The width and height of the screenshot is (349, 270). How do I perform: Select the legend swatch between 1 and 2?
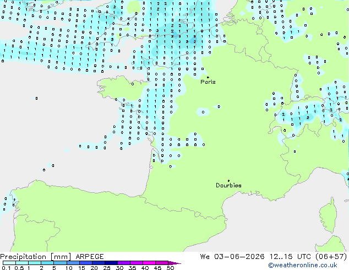point(35,263)
